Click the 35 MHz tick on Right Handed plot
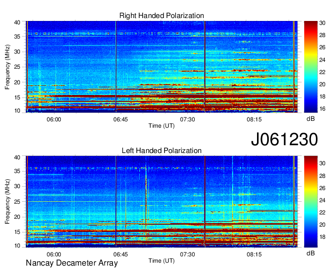This screenshot has width=331, height=269. [x=17, y=37]
